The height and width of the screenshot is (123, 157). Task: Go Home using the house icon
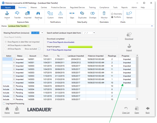coord(7,109)
